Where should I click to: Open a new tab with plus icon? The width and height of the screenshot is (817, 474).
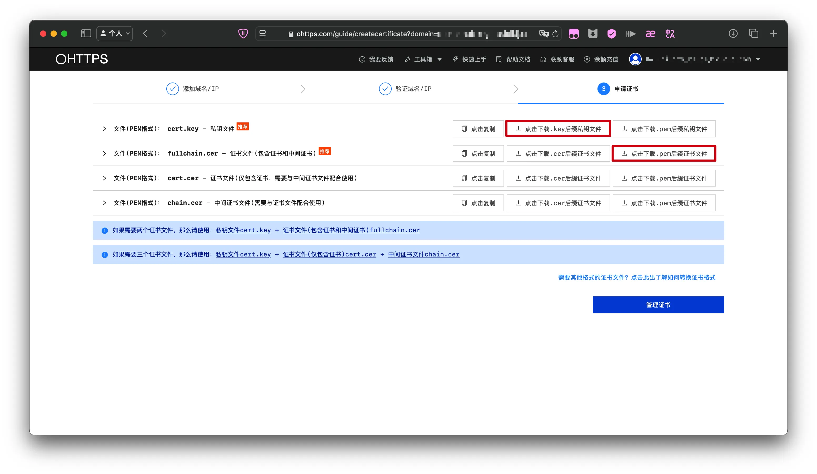(774, 34)
